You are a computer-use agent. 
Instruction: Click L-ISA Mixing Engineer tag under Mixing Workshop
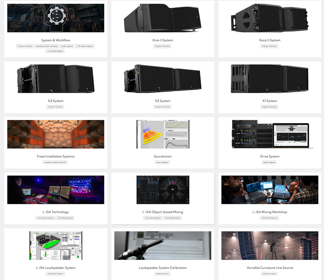(269, 218)
